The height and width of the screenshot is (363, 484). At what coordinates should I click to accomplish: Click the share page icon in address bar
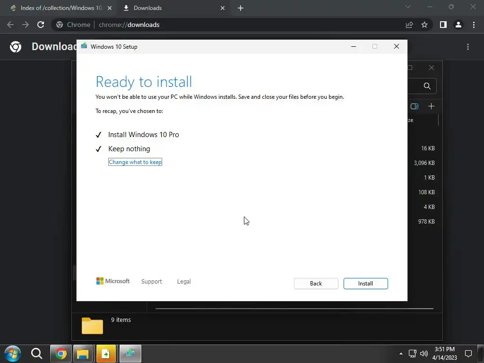click(x=409, y=25)
